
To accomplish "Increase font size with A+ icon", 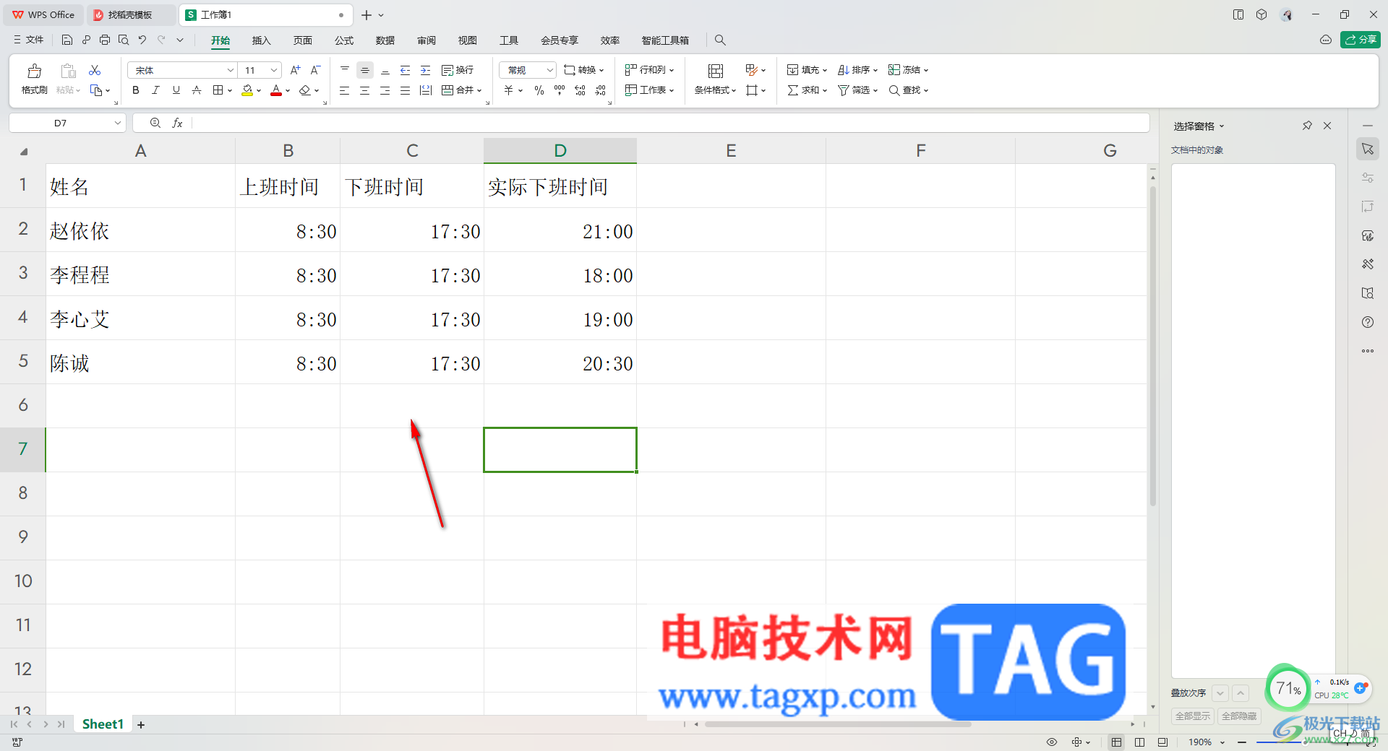I will (295, 70).
